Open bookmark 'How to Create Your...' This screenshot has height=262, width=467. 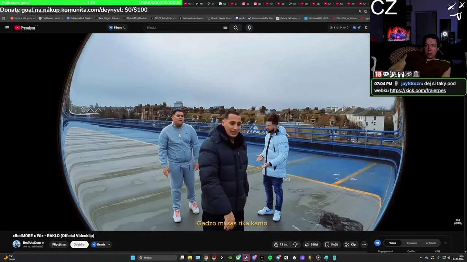219,18
